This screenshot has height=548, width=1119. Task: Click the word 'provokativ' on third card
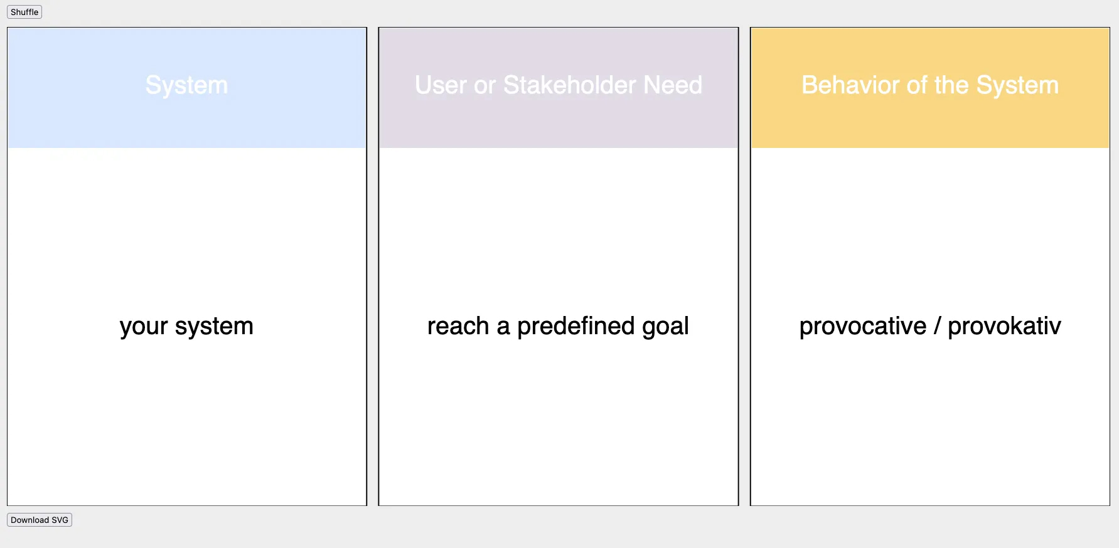[x=1004, y=326]
